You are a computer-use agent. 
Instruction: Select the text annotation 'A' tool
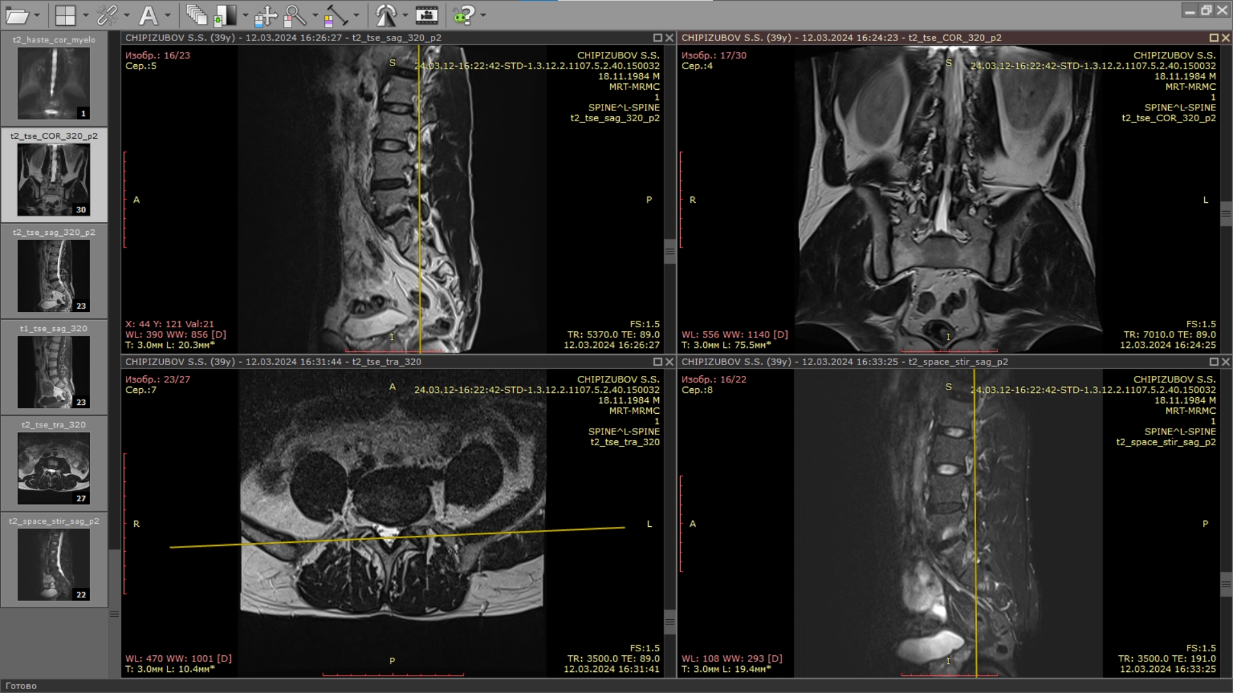pos(148,15)
